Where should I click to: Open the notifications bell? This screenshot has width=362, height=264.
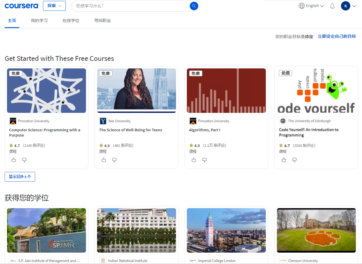[332, 6]
